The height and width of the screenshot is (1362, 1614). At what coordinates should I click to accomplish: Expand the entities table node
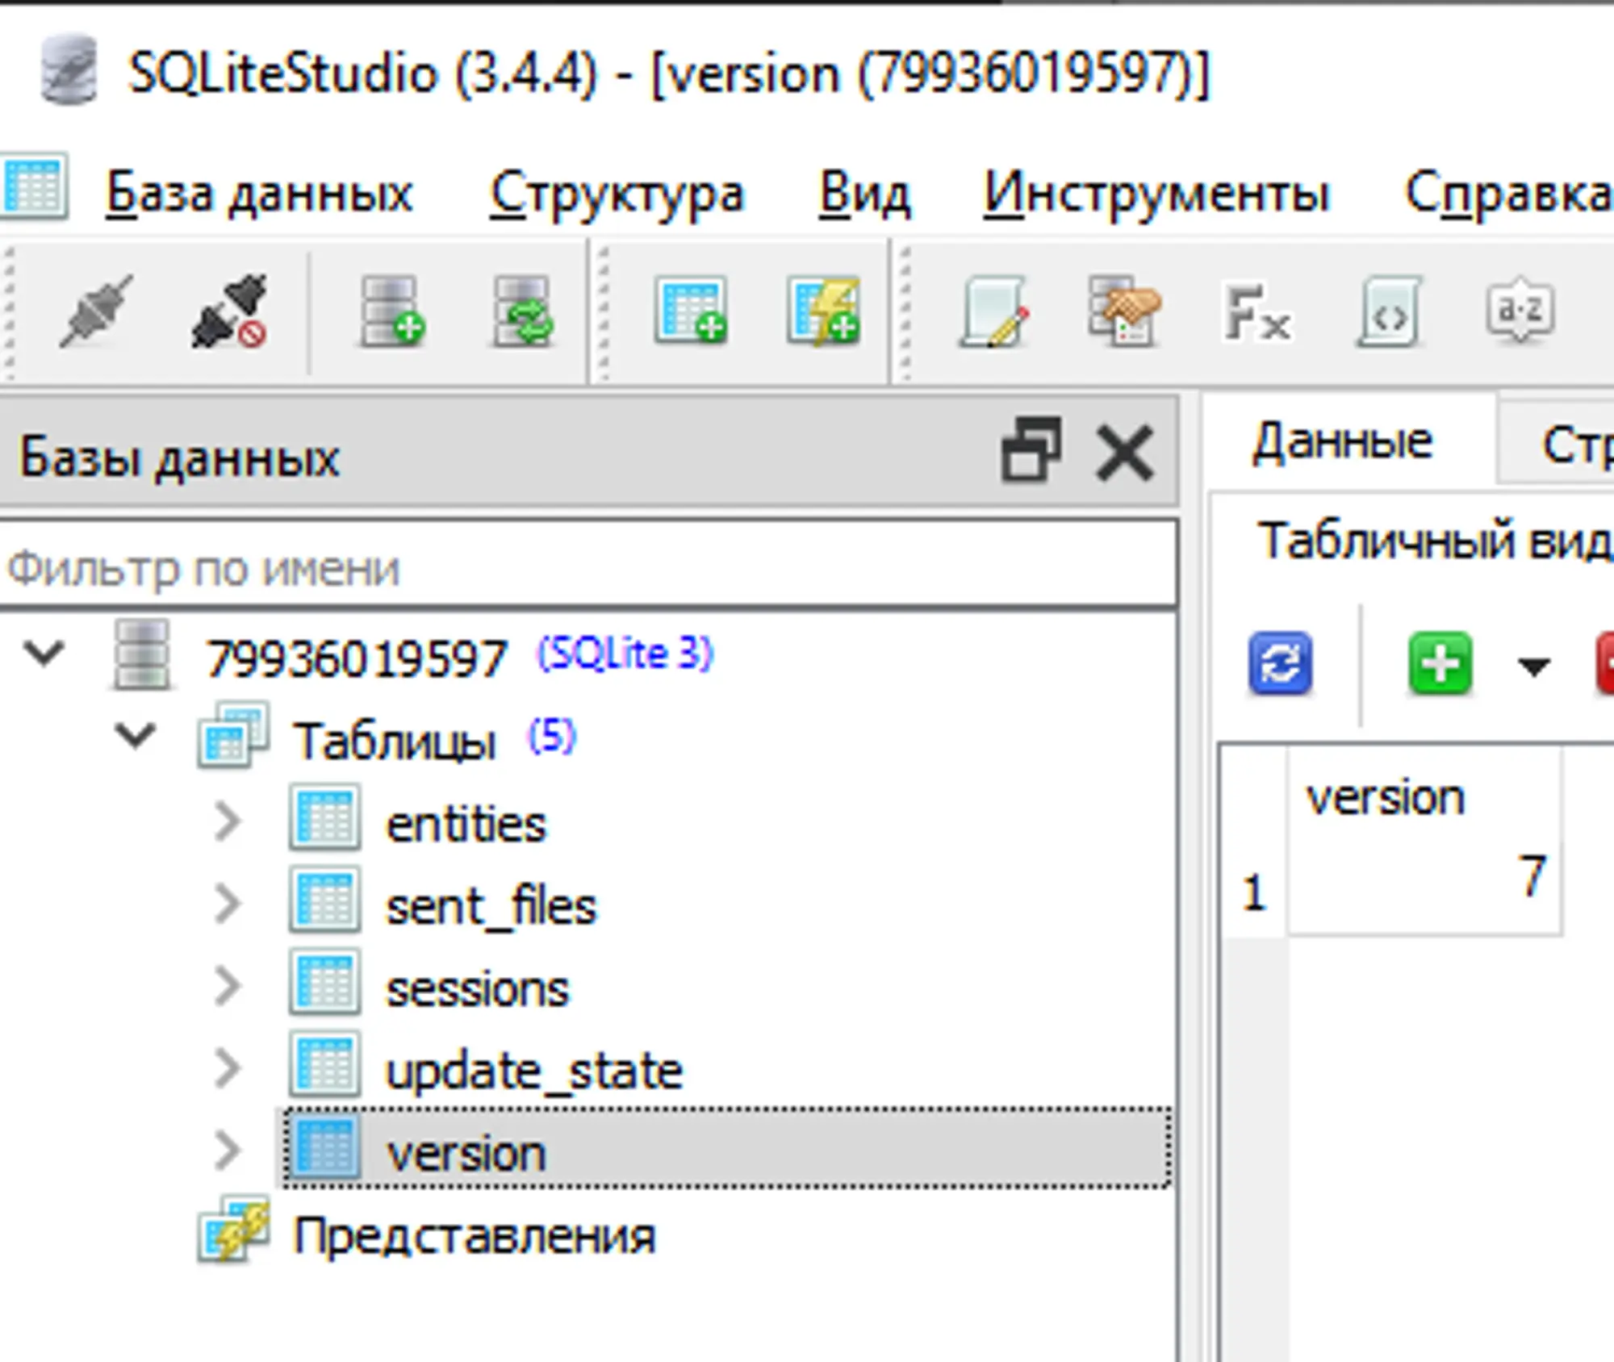pos(228,821)
